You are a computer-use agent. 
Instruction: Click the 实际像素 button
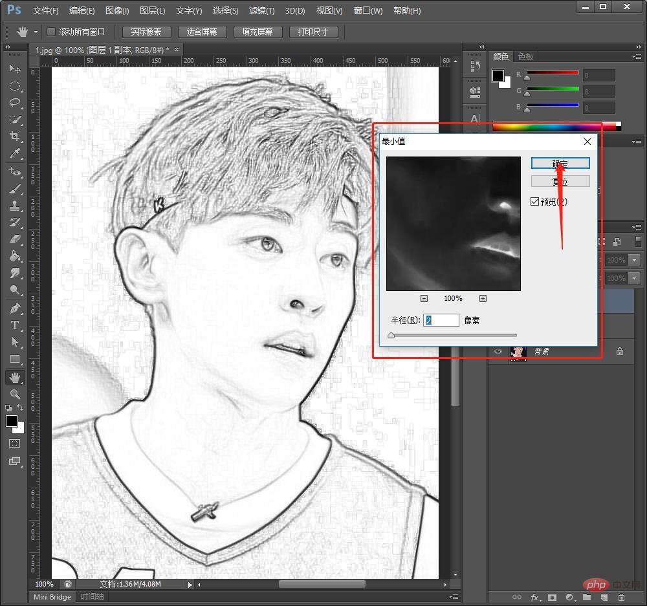(x=146, y=32)
